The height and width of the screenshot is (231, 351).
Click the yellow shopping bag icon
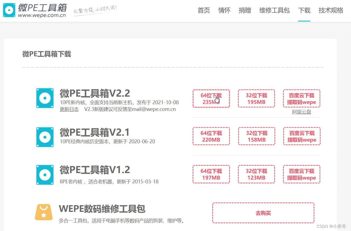pyautogui.click(x=44, y=212)
